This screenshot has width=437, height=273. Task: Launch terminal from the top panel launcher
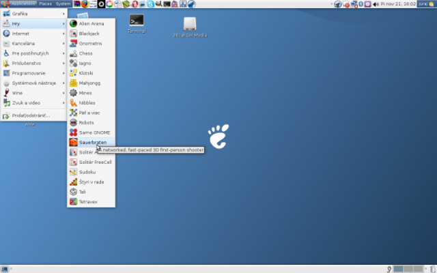167,4
